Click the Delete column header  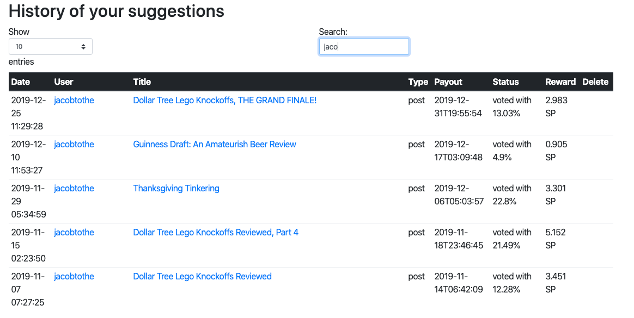595,82
